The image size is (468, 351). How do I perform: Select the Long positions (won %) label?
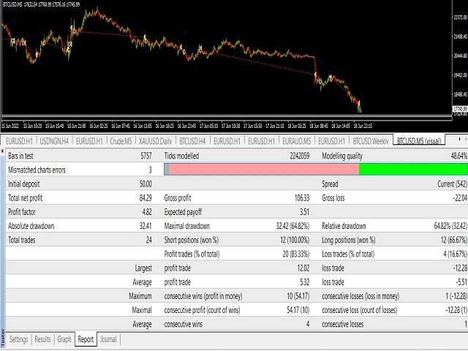coord(349,240)
